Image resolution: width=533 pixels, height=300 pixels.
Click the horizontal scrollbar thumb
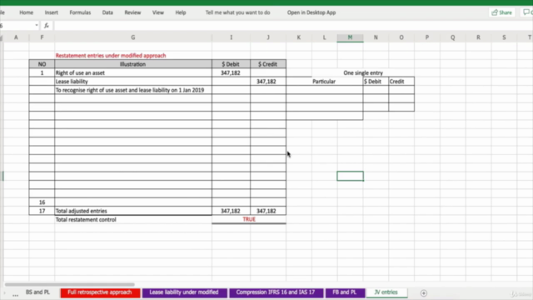pos(69,284)
